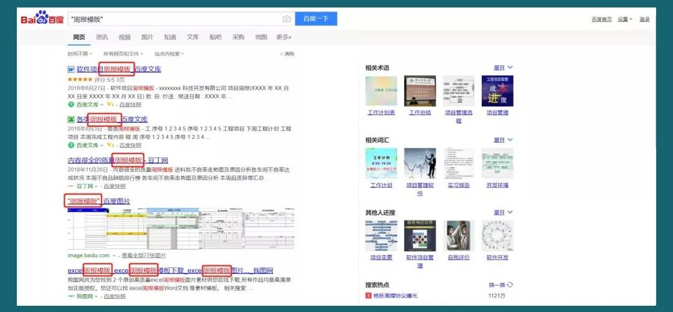Click the red number 1 hot-search badge
Image resolution: width=673 pixels, height=312 pixels.
click(368, 296)
